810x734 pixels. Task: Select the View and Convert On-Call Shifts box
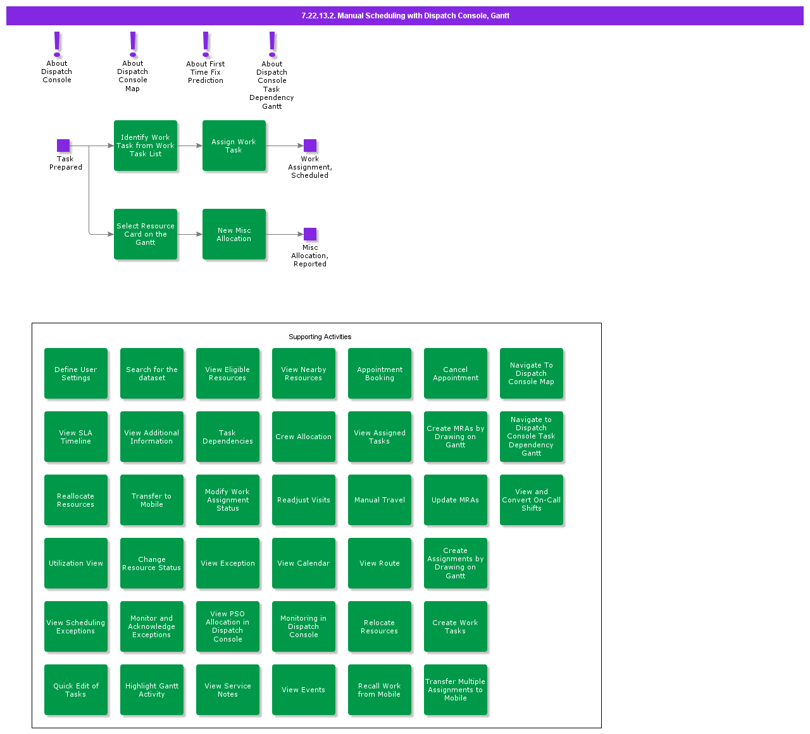point(532,500)
